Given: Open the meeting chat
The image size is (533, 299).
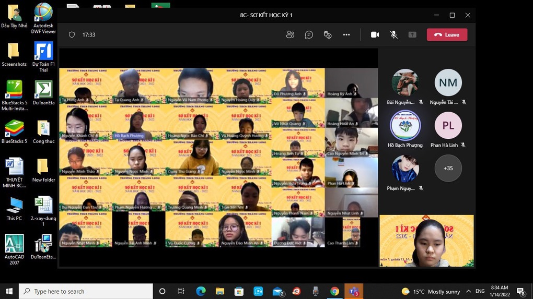Looking at the screenshot, I should click(x=309, y=35).
